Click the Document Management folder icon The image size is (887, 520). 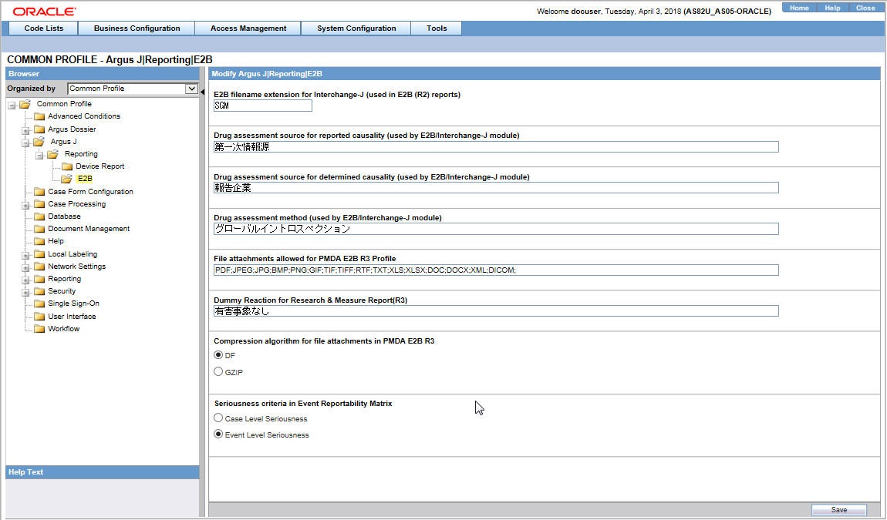click(x=39, y=229)
